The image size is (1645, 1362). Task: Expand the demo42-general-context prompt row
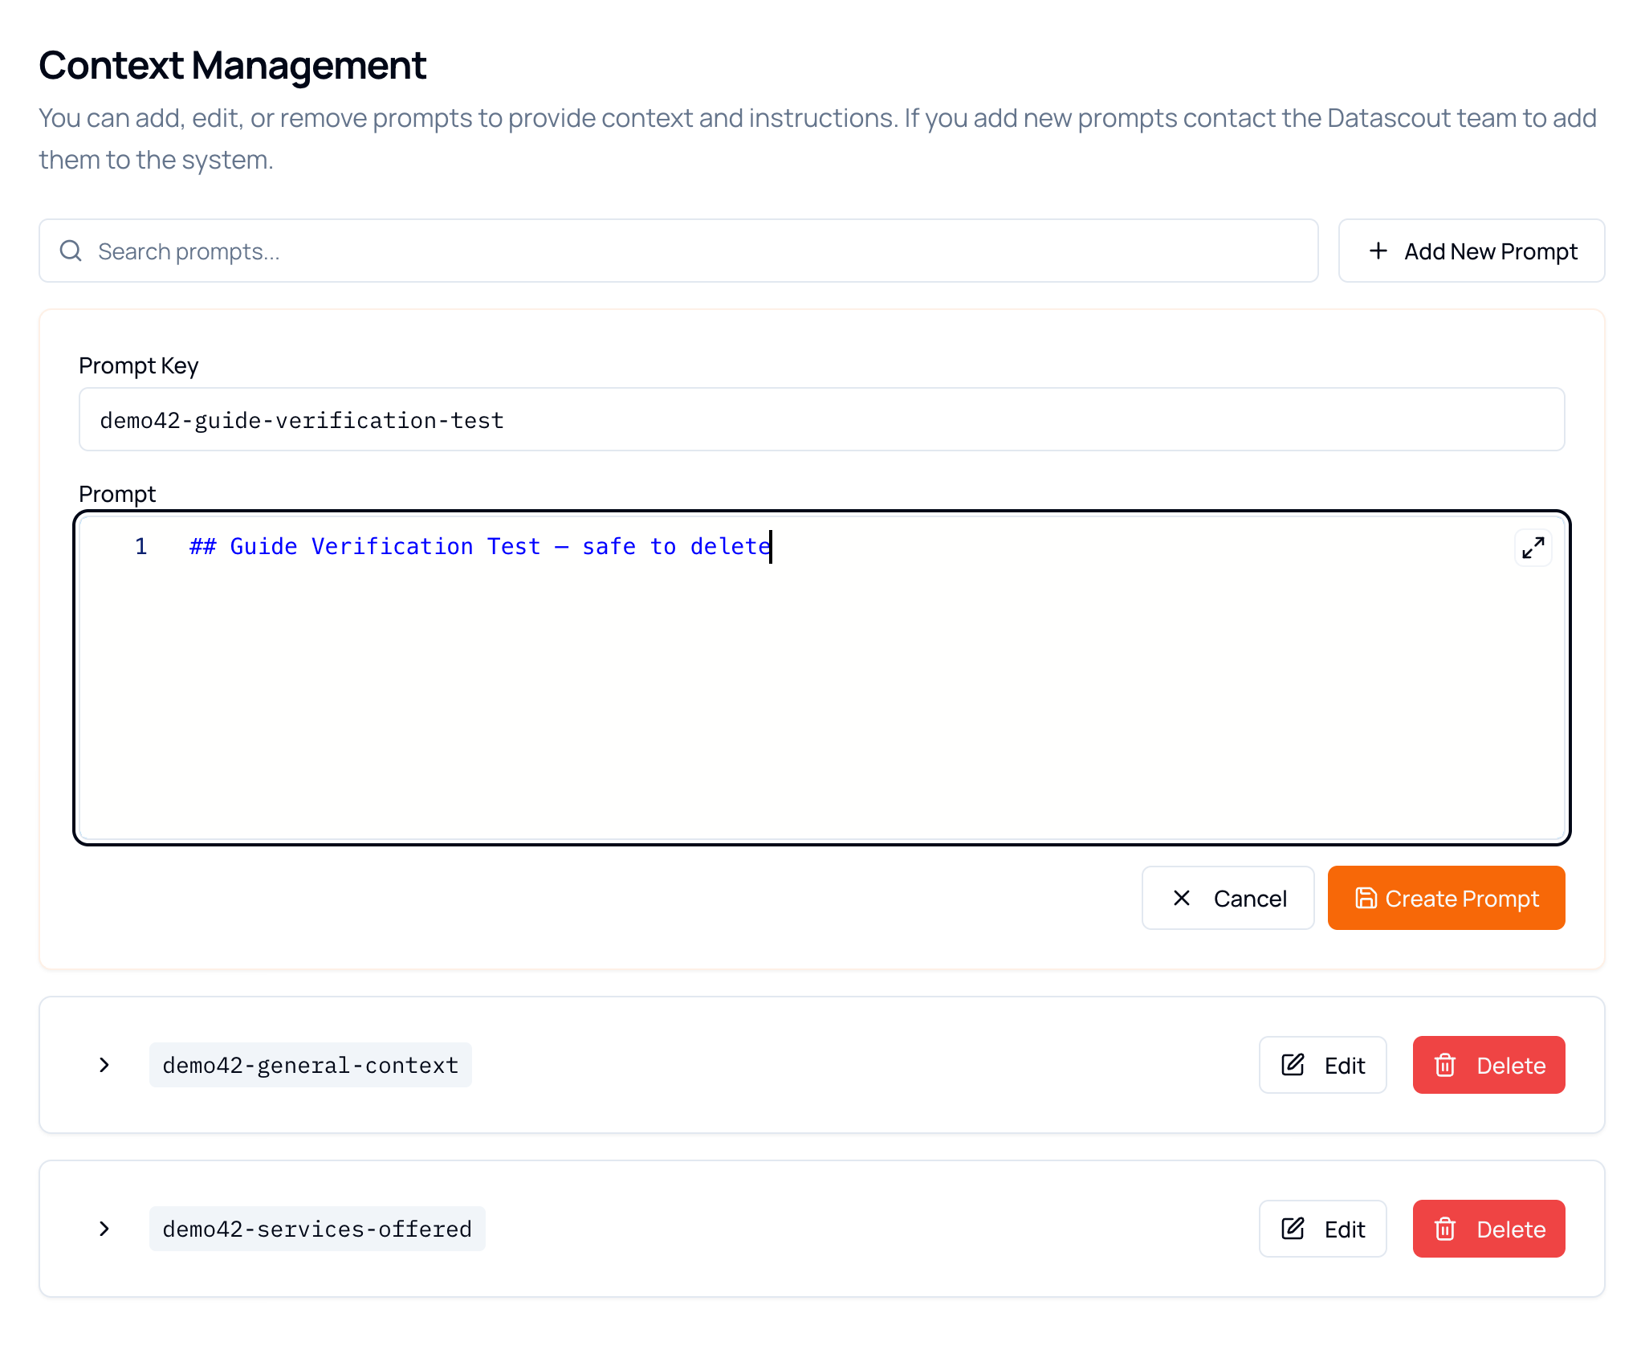tap(104, 1065)
